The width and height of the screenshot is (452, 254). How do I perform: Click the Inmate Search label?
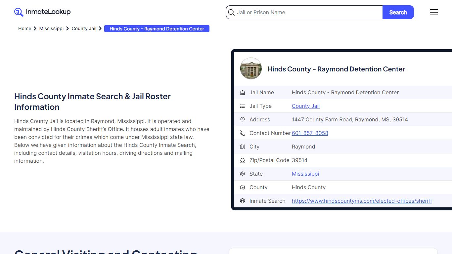pos(267,201)
